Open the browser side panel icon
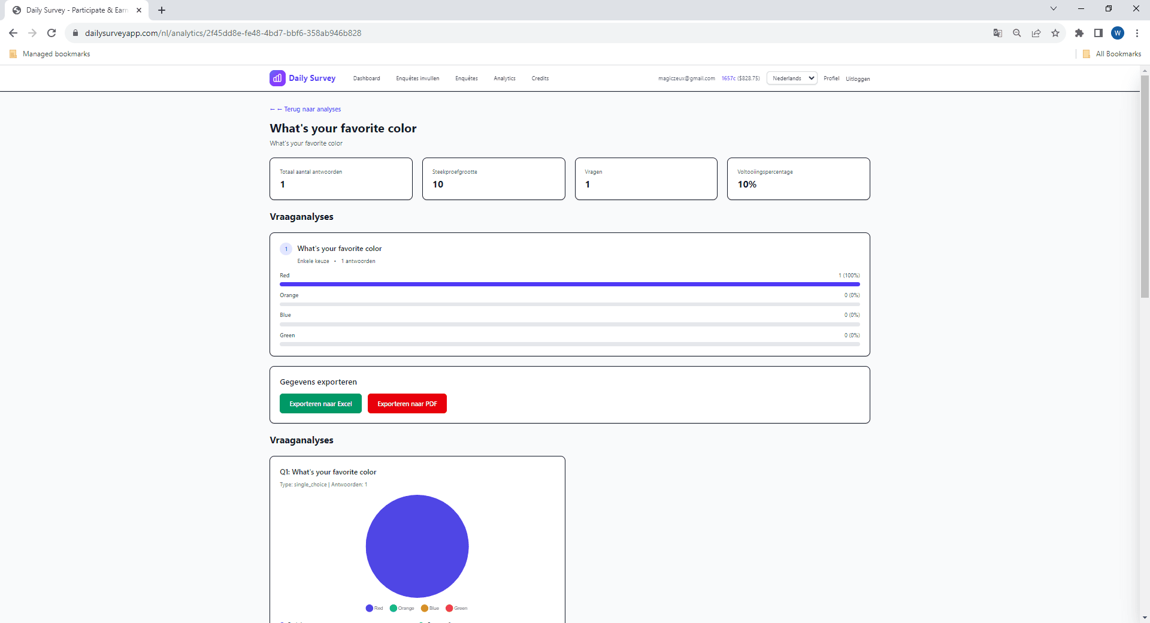The image size is (1150, 623). (x=1098, y=33)
